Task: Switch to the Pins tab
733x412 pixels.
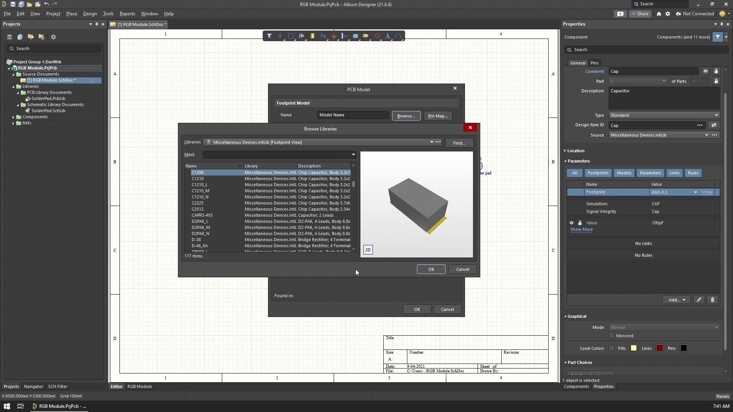Action: coord(594,63)
